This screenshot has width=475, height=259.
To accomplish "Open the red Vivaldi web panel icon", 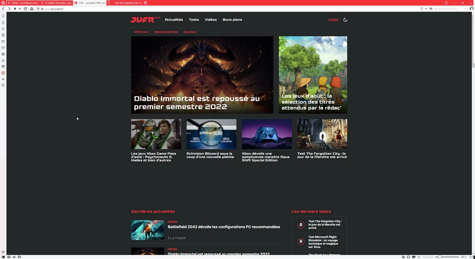I will point(3,73).
